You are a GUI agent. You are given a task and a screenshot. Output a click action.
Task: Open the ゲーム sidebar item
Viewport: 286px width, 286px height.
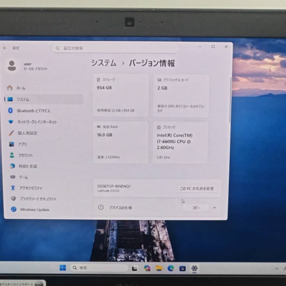44,177
